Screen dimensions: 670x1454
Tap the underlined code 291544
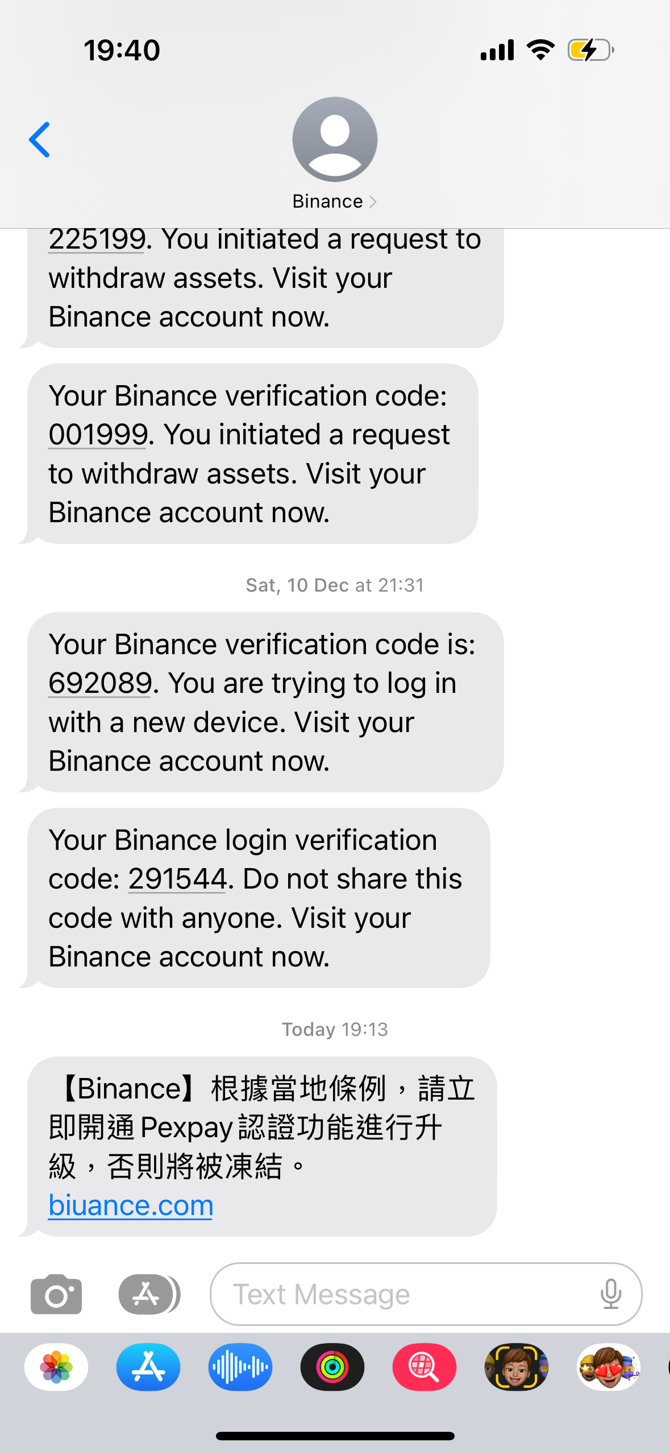pos(177,879)
